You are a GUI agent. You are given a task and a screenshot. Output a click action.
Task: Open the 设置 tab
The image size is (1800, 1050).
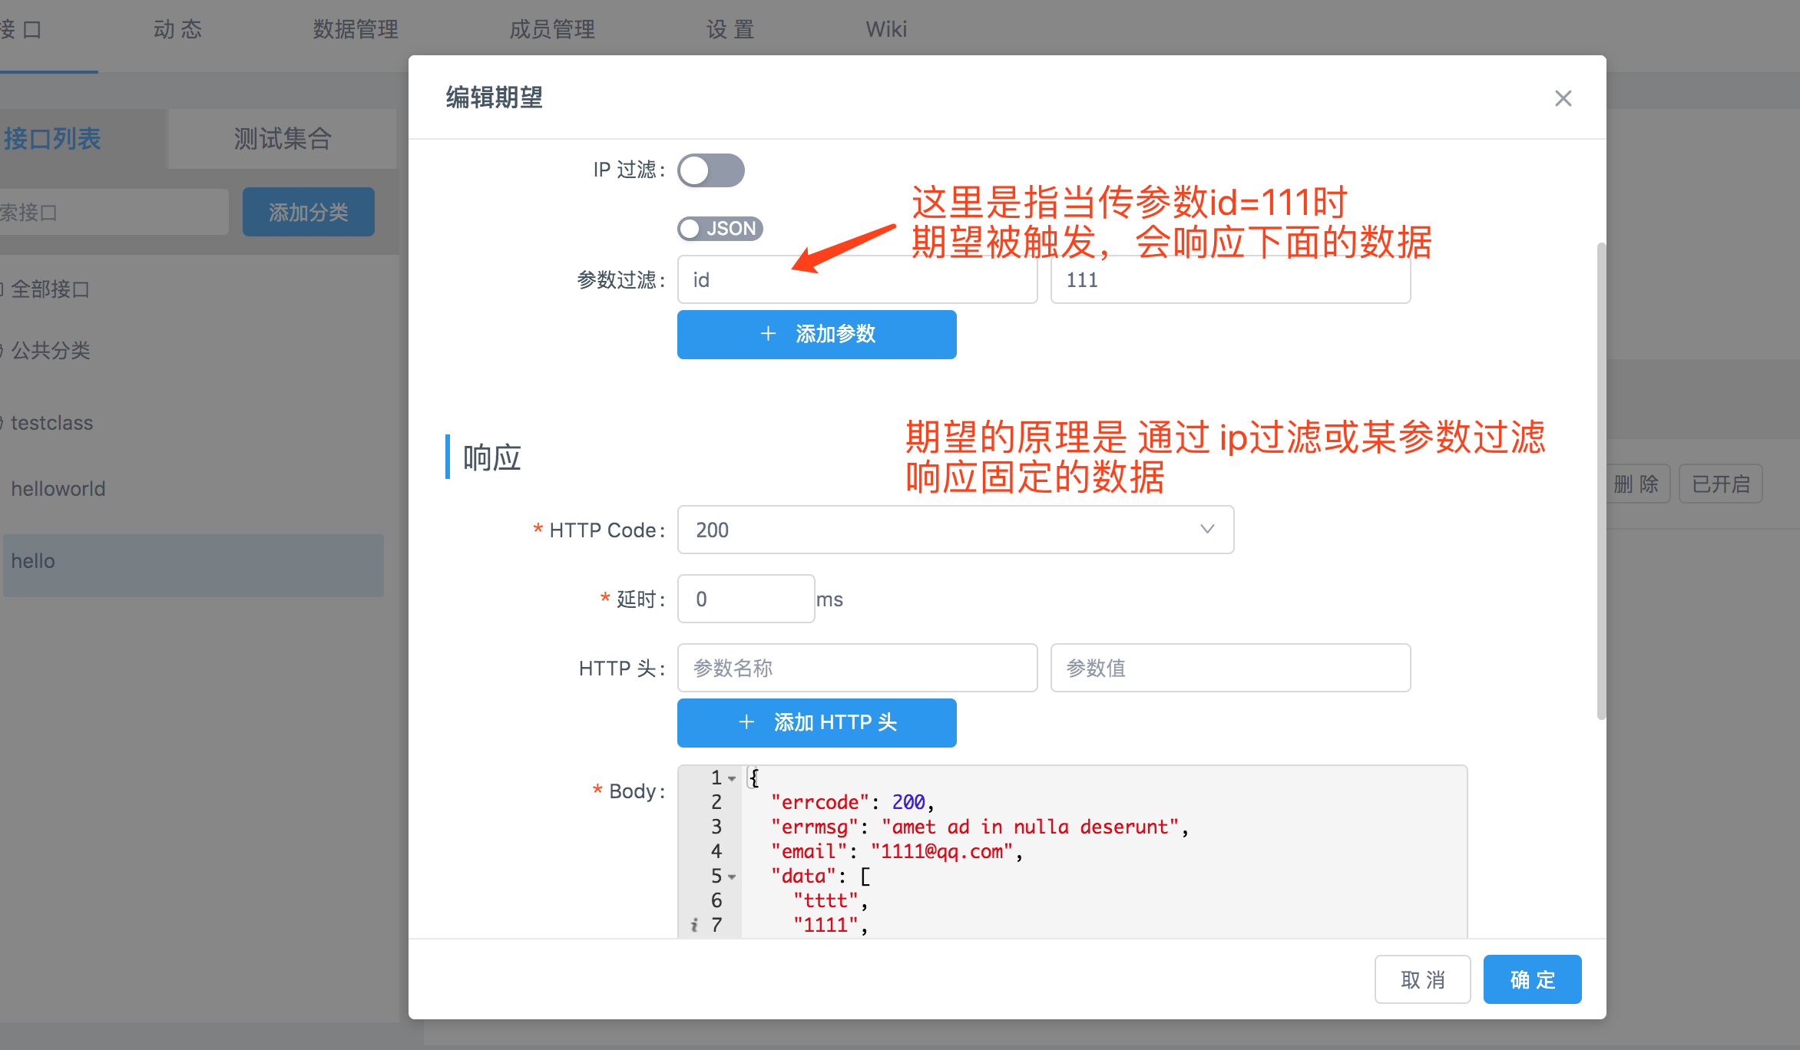[730, 29]
